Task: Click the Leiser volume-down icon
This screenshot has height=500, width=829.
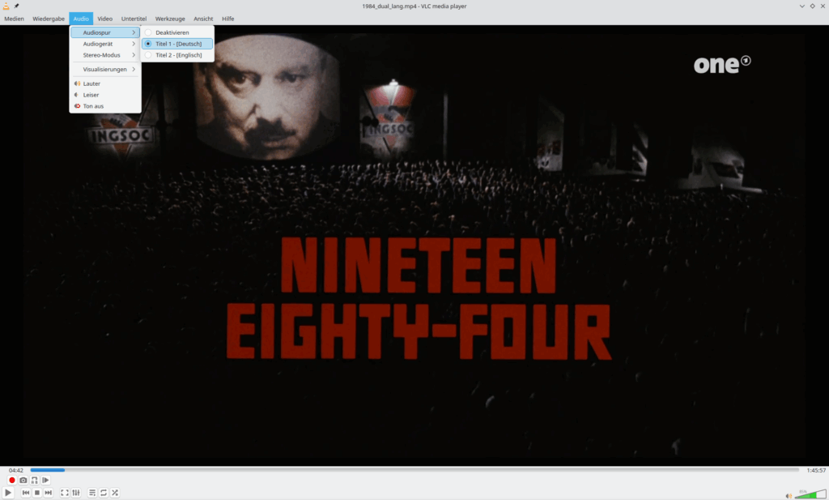Action: point(77,95)
